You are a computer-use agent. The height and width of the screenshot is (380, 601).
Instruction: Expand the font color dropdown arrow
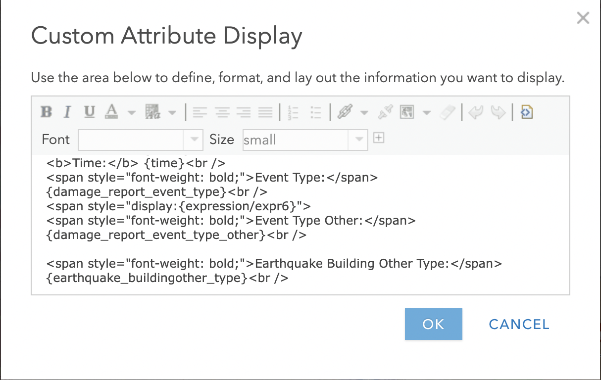point(131,112)
